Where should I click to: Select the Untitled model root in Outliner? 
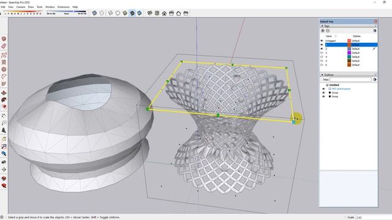tap(334, 85)
